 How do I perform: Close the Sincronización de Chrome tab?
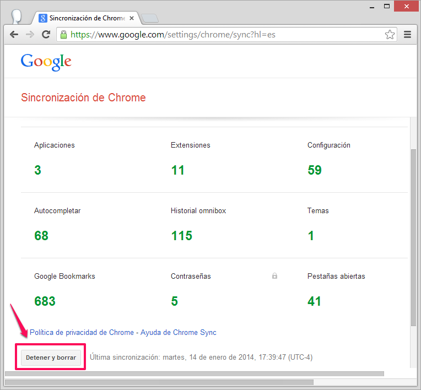coord(132,18)
